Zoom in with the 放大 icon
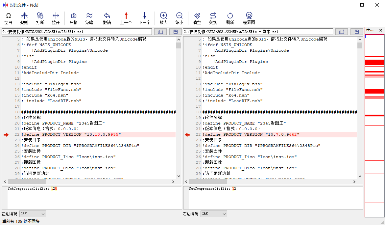 (163, 18)
